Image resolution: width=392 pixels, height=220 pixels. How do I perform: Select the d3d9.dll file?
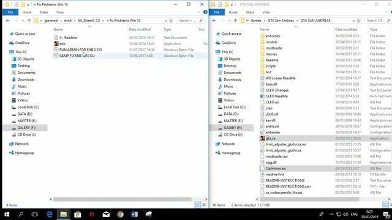tap(272, 114)
